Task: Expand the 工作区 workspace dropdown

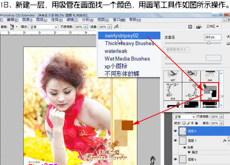Action: [213, 27]
